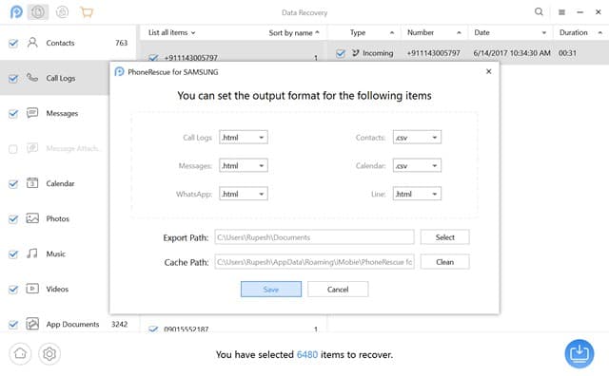
Task: Open the Line format dropdown
Action: (x=417, y=194)
